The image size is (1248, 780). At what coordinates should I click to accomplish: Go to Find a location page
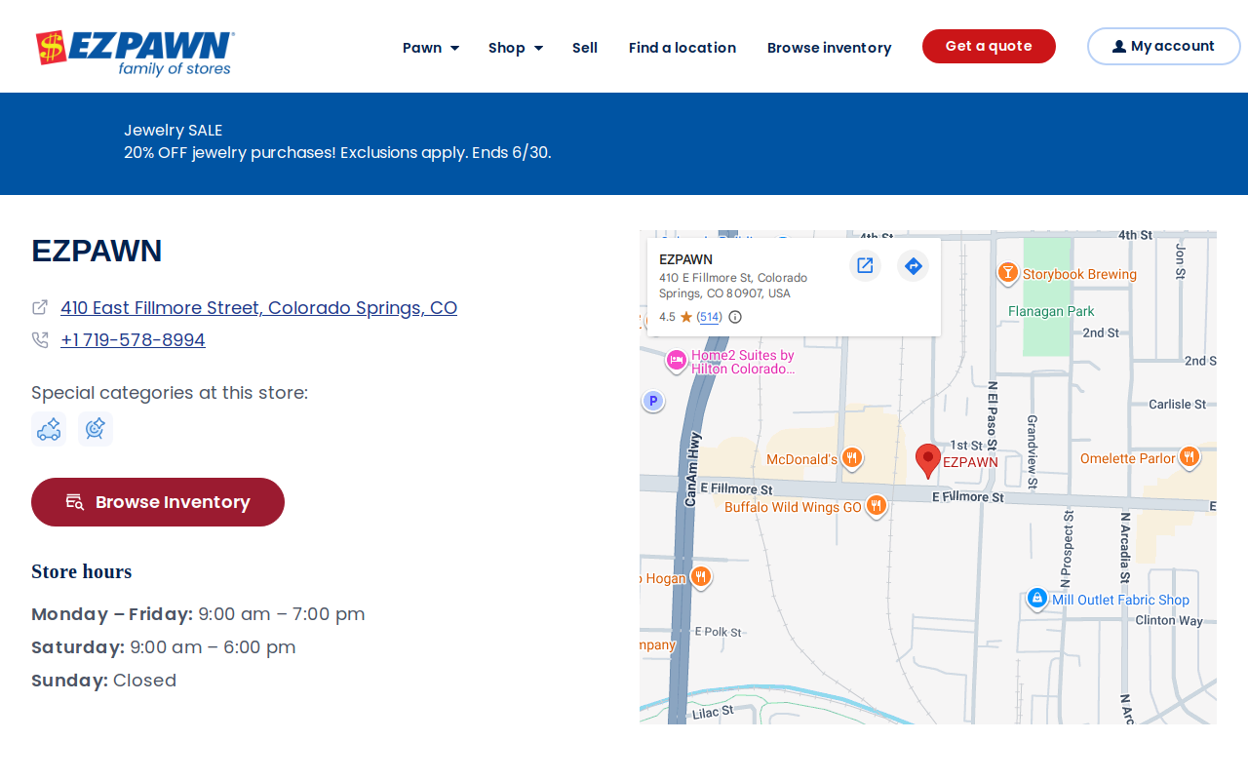(682, 48)
